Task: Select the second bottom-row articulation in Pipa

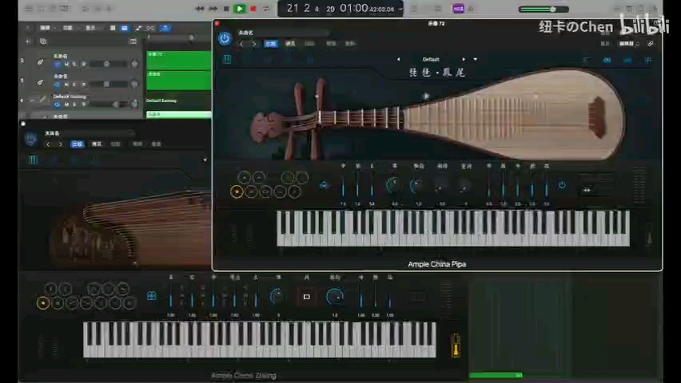Action: click(x=251, y=191)
